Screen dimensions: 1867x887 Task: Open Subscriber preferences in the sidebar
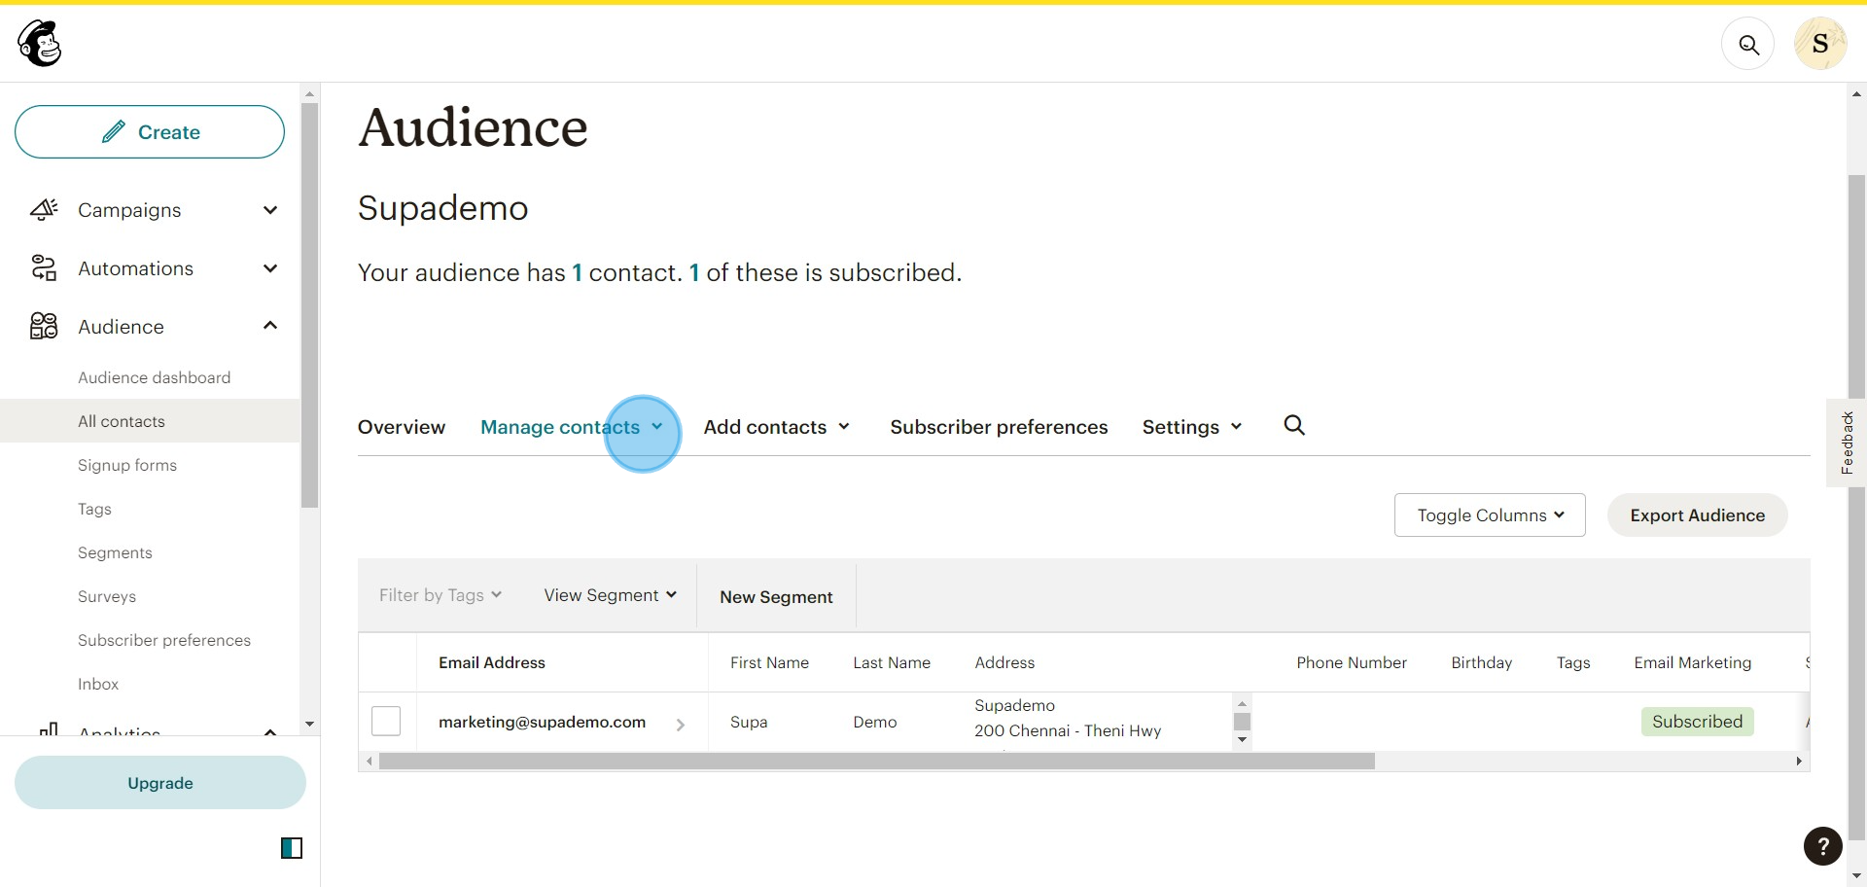[164, 640]
